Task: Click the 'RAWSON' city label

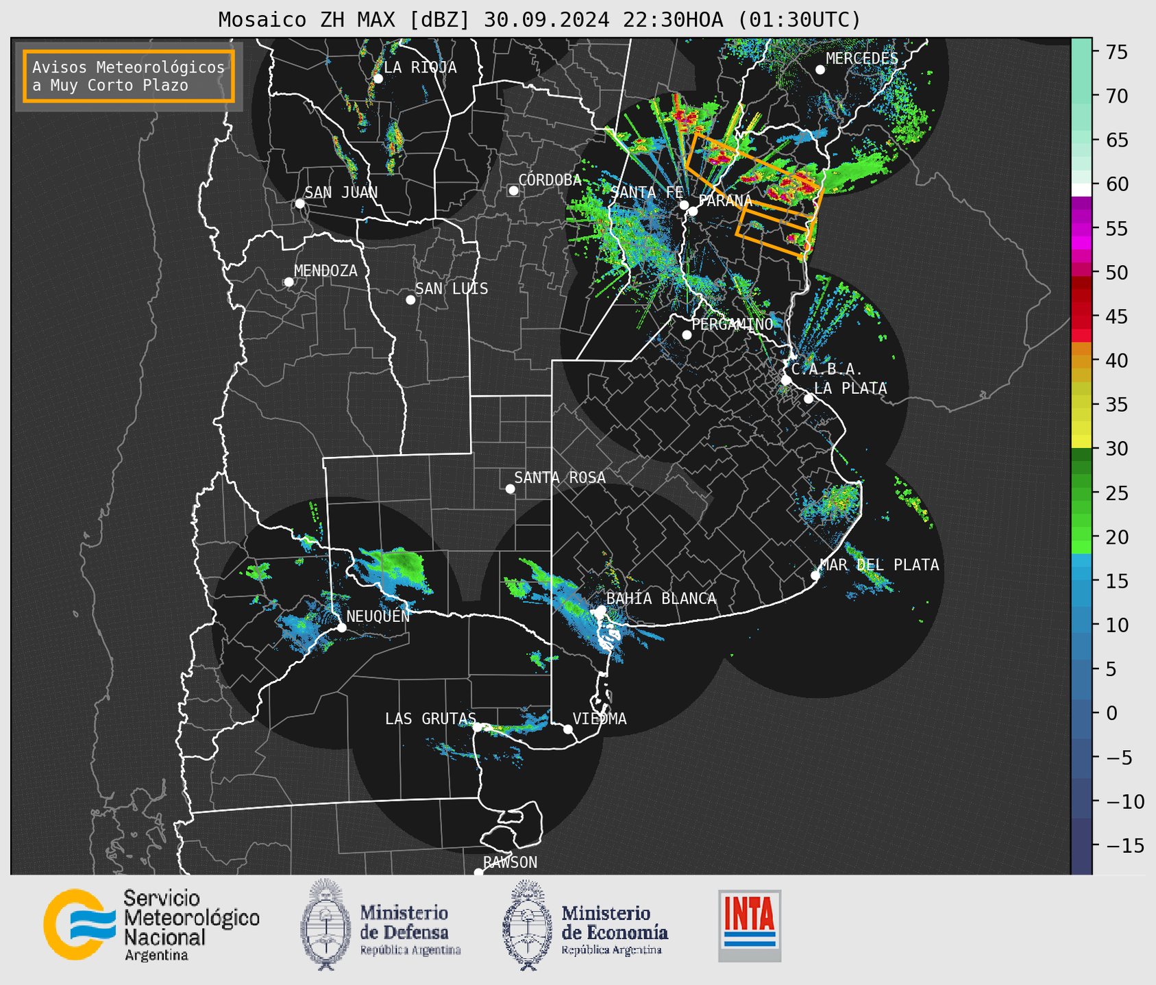Action: (510, 862)
